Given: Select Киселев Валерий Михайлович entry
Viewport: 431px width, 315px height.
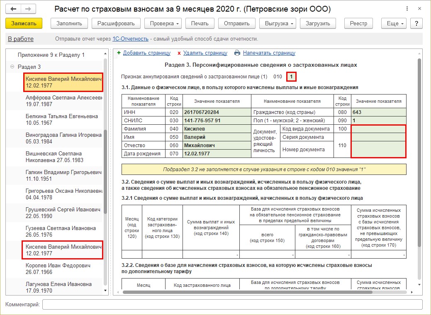Looking at the screenshot, I should [63, 250].
